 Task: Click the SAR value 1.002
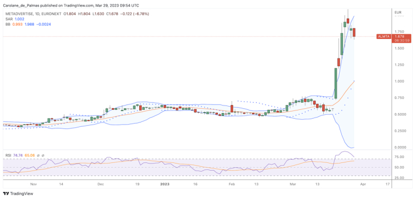click(x=20, y=19)
